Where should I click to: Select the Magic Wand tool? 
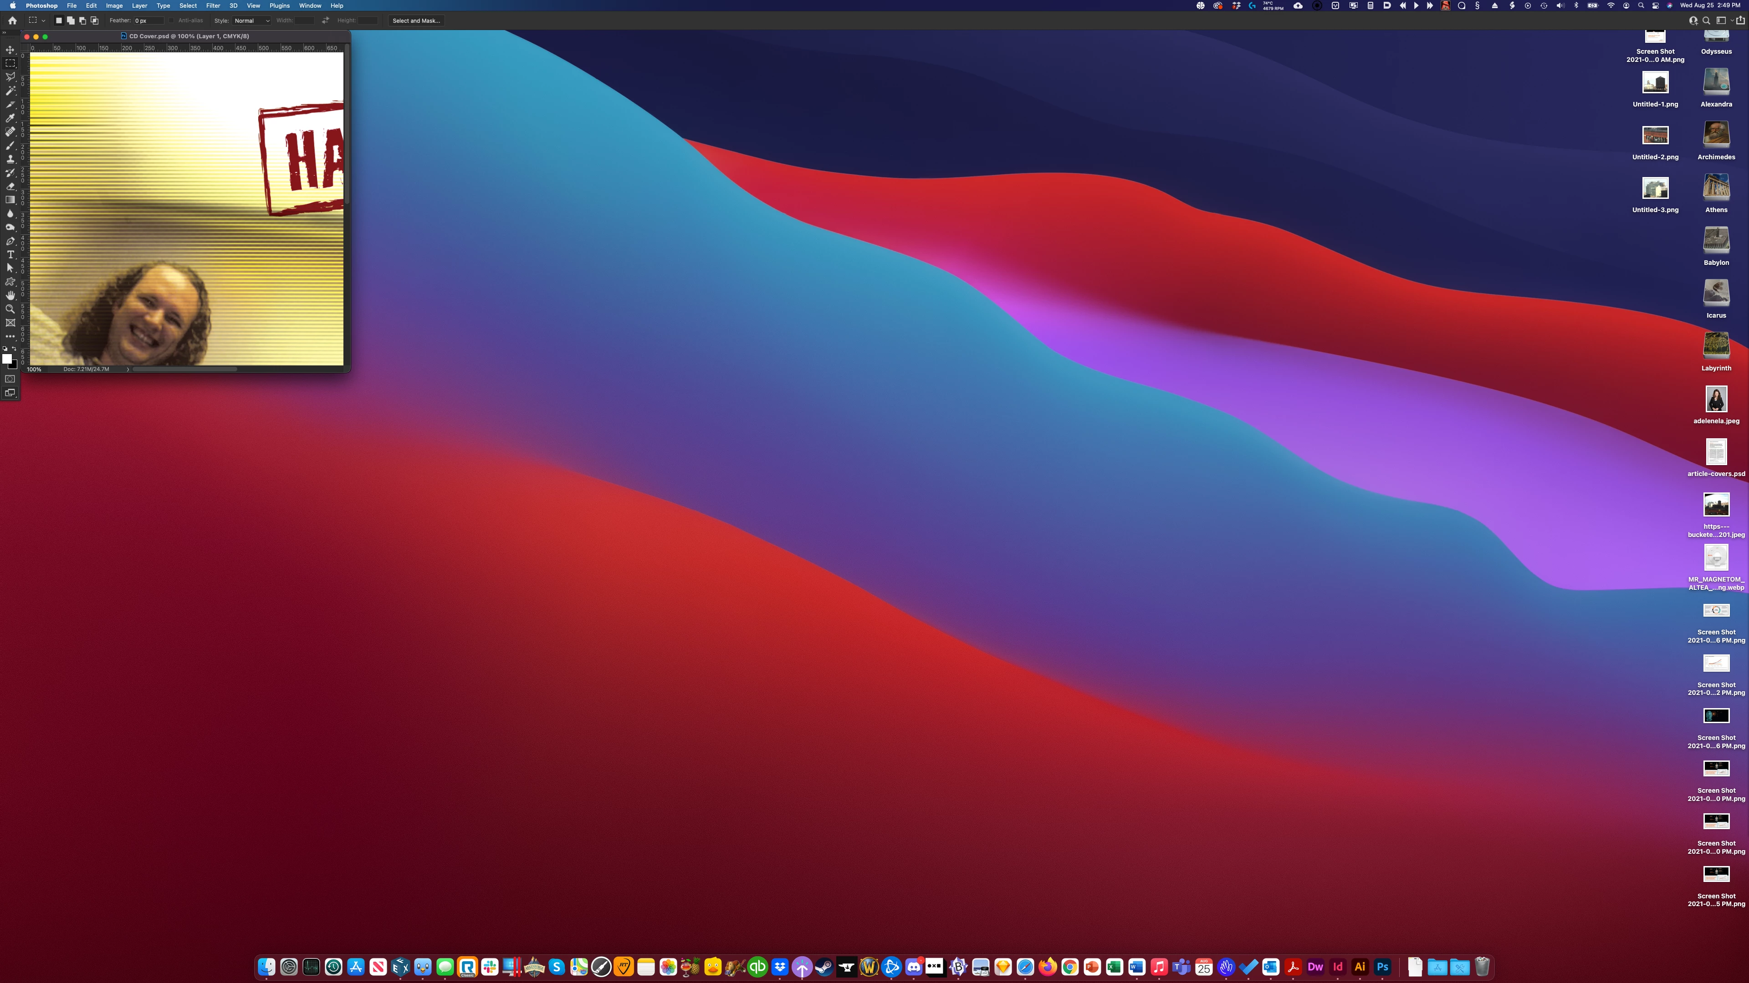pos(10,90)
